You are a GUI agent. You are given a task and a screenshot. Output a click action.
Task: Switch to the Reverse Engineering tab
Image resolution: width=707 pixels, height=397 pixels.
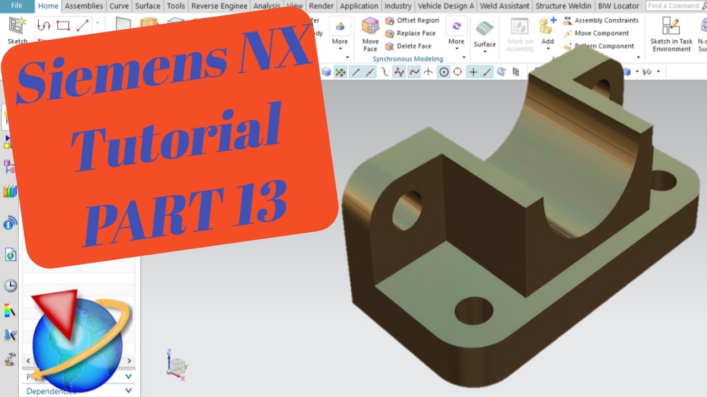pyautogui.click(x=219, y=6)
